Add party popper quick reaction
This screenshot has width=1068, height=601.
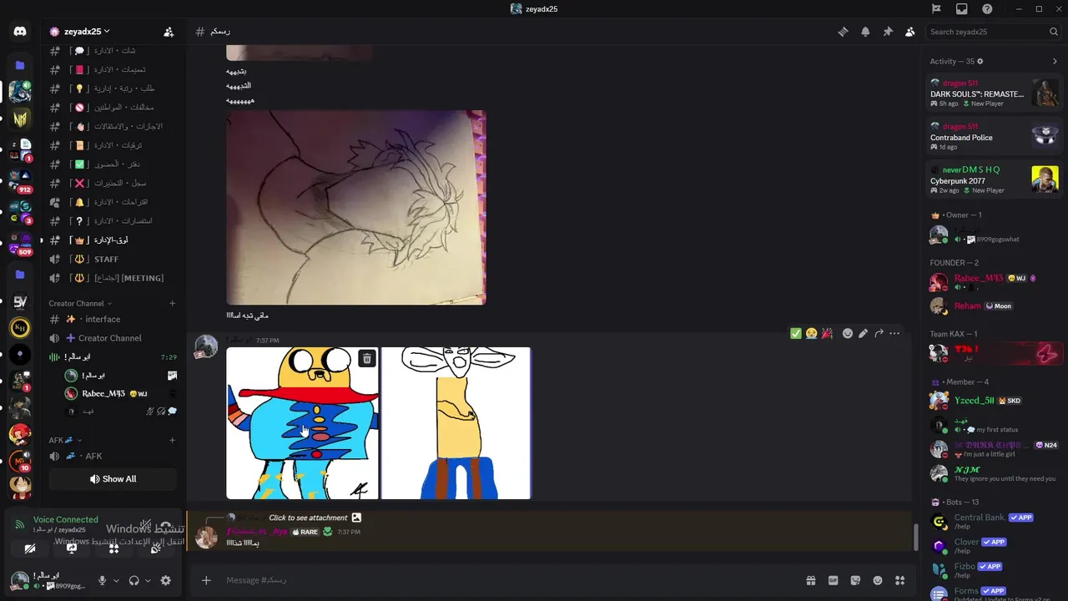coord(826,333)
